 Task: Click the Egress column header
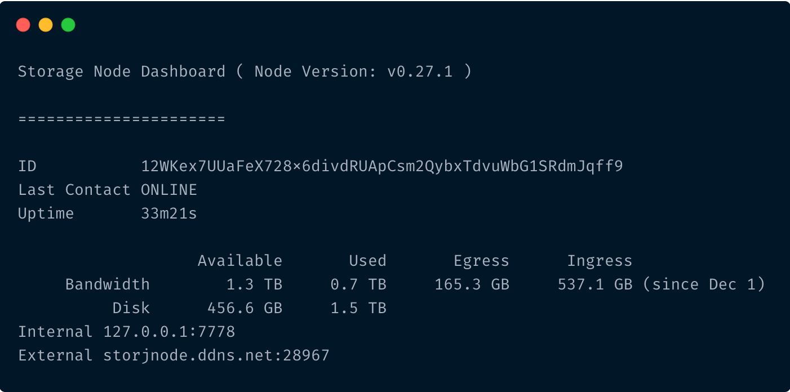[x=481, y=261]
